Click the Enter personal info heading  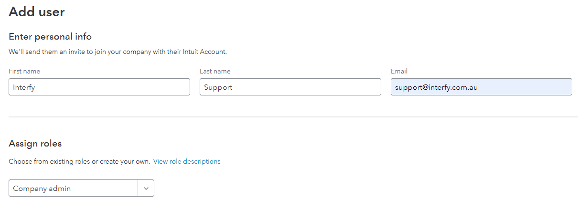(50, 37)
